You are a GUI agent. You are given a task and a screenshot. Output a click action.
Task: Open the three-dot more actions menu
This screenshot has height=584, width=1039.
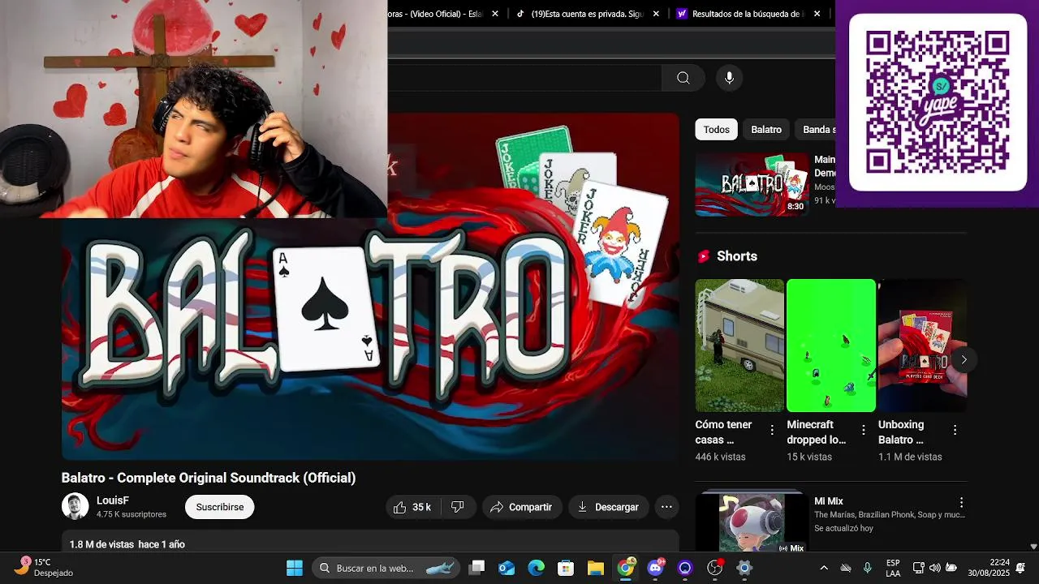(x=666, y=507)
